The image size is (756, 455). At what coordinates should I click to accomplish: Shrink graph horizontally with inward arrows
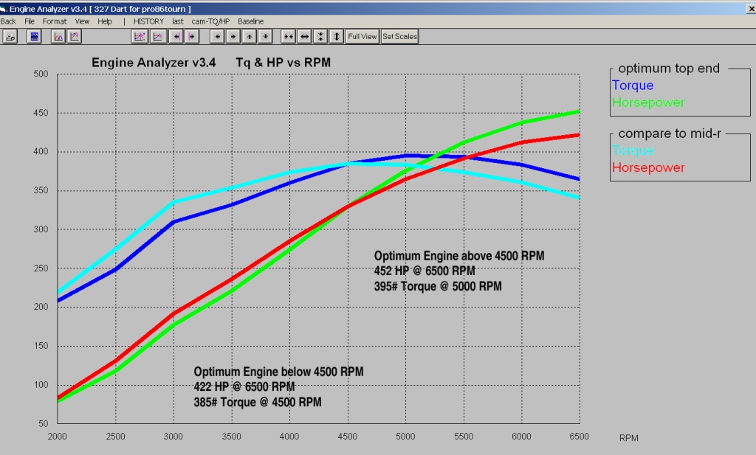pos(289,37)
